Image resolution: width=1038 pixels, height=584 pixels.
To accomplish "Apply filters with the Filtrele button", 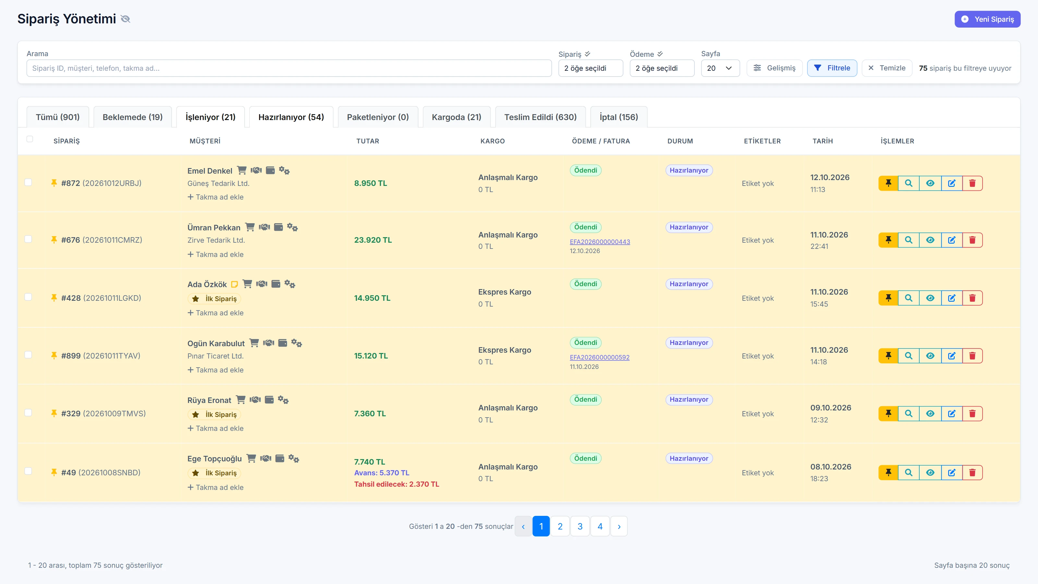I will 832,68.
